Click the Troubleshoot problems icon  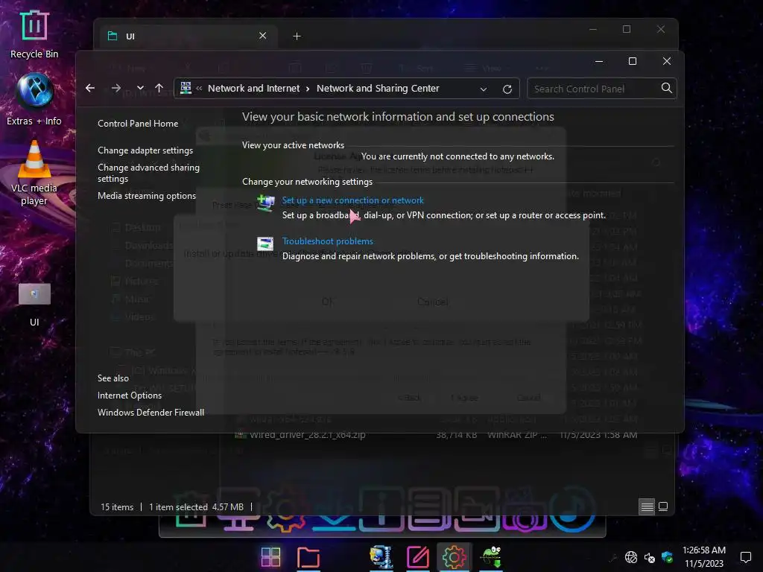click(x=265, y=244)
